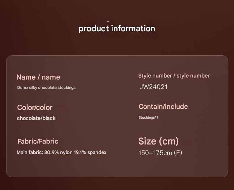Click the word "nylon" in the fabric line

[66, 153]
